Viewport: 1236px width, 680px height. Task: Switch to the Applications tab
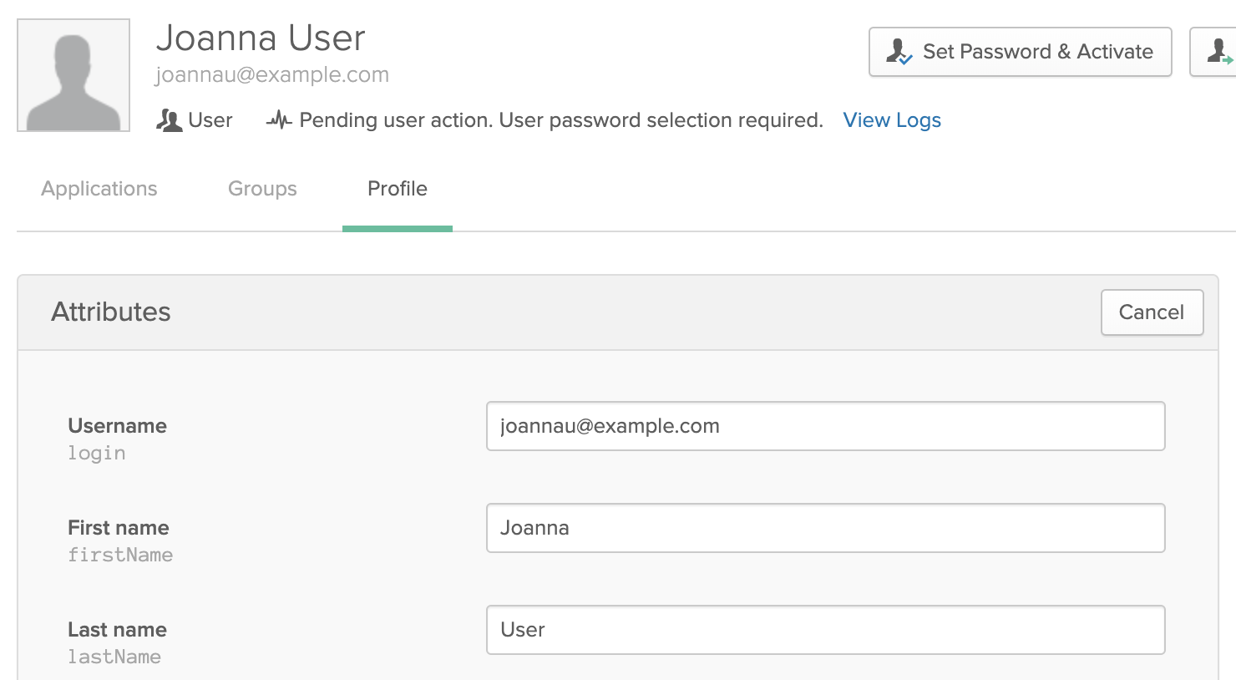(x=99, y=189)
